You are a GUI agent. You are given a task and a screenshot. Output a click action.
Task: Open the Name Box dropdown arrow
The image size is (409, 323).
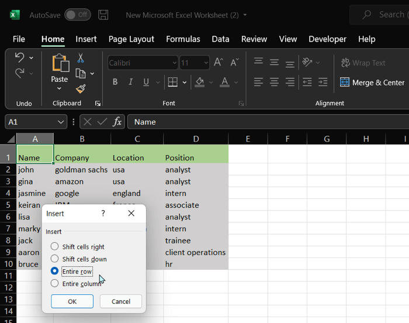(x=61, y=122)
